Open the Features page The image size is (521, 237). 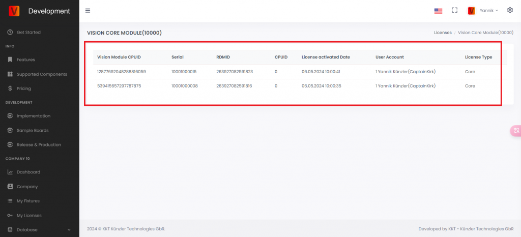25,60
